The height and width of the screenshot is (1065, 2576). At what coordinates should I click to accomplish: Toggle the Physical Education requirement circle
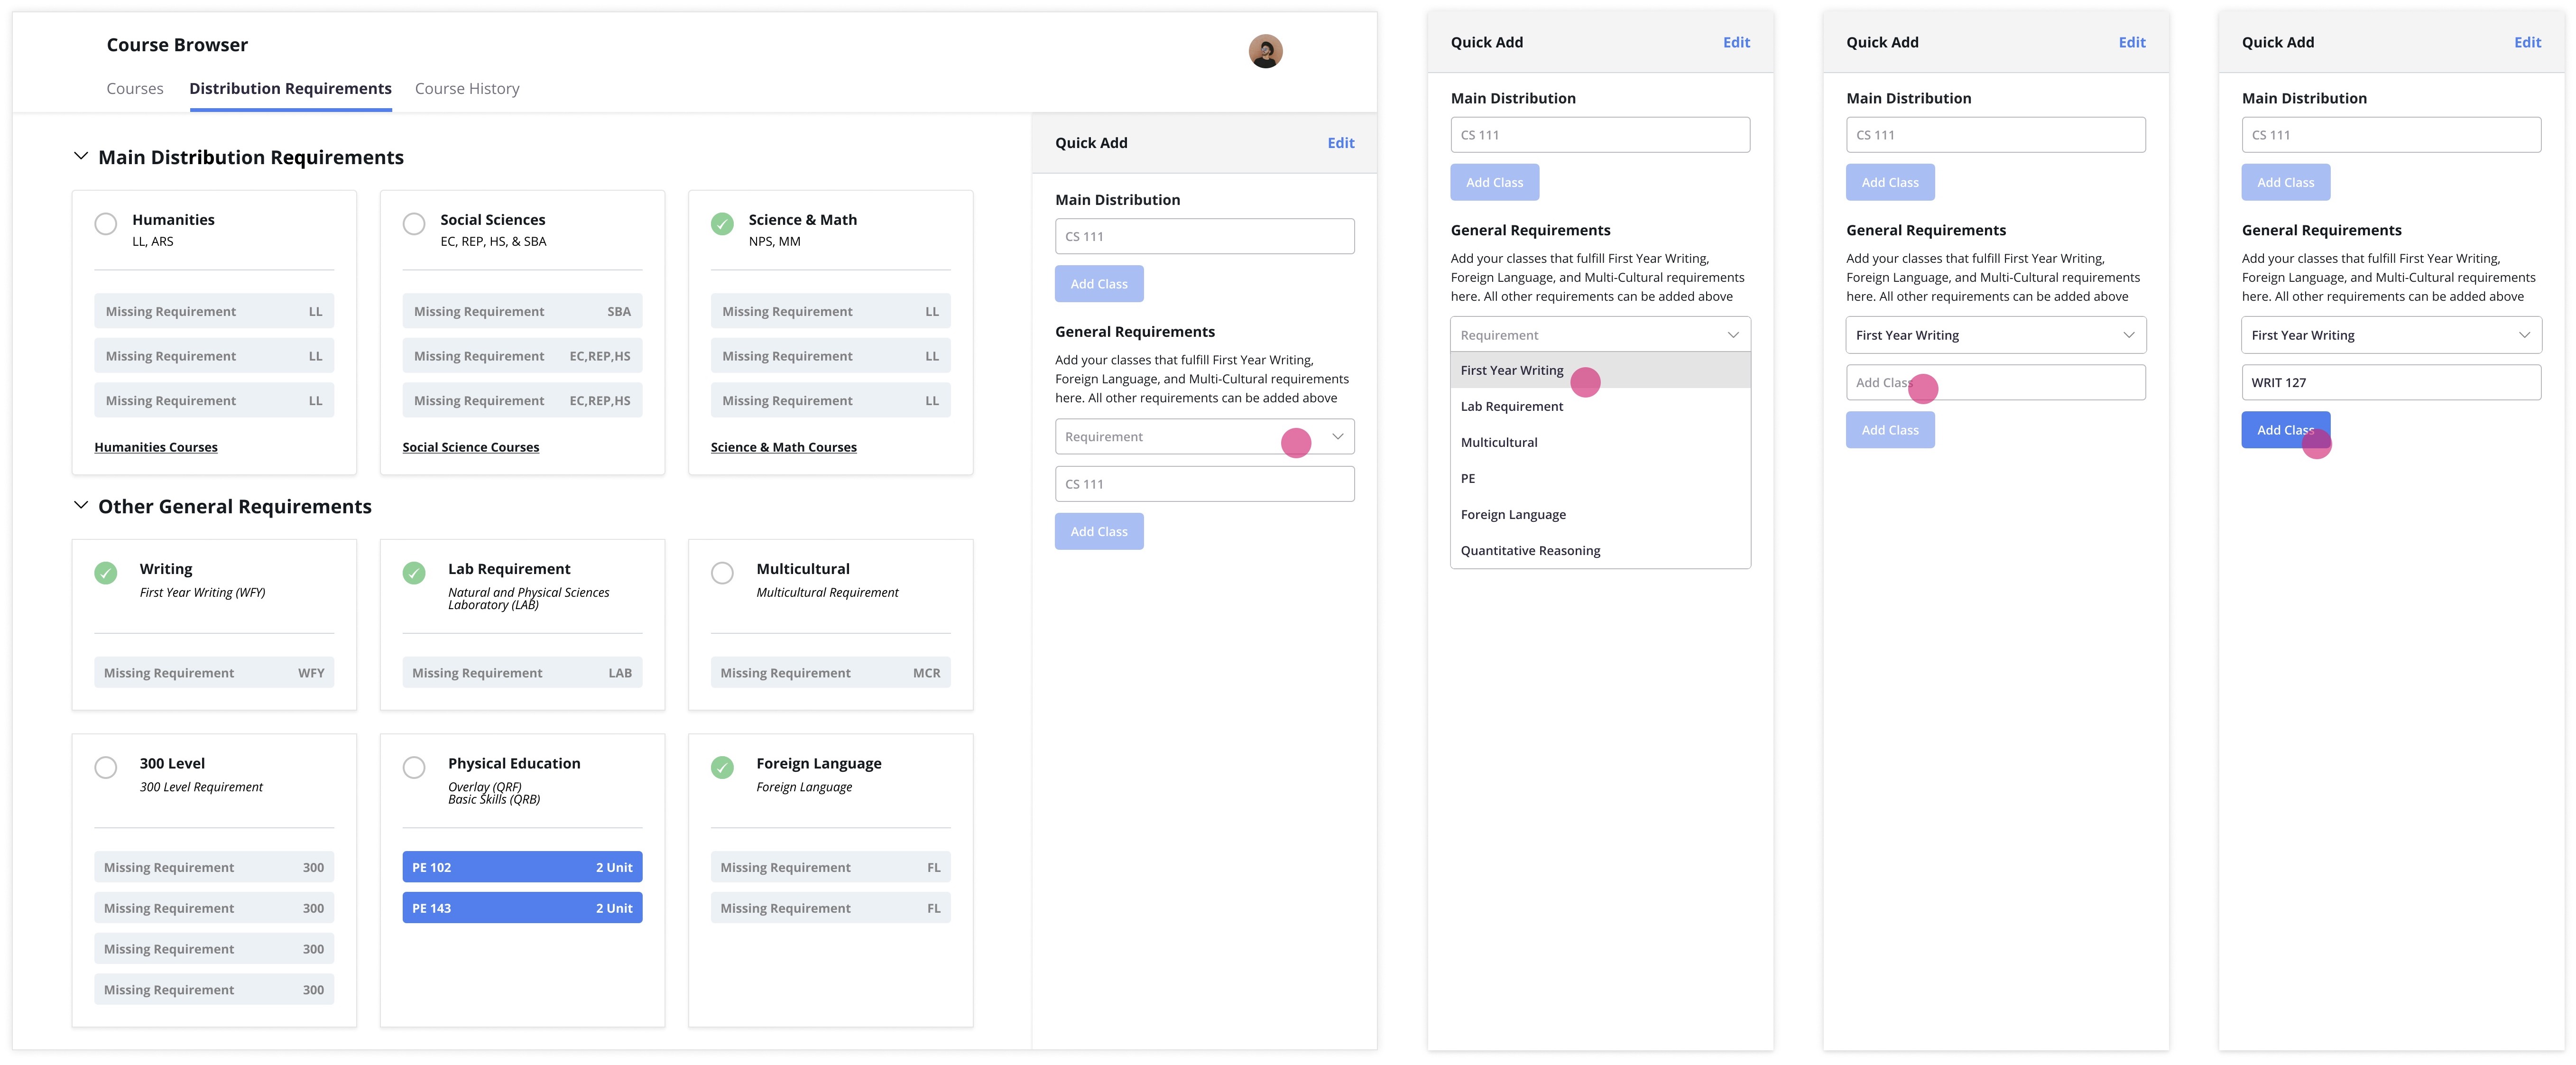tap(414, 767)
